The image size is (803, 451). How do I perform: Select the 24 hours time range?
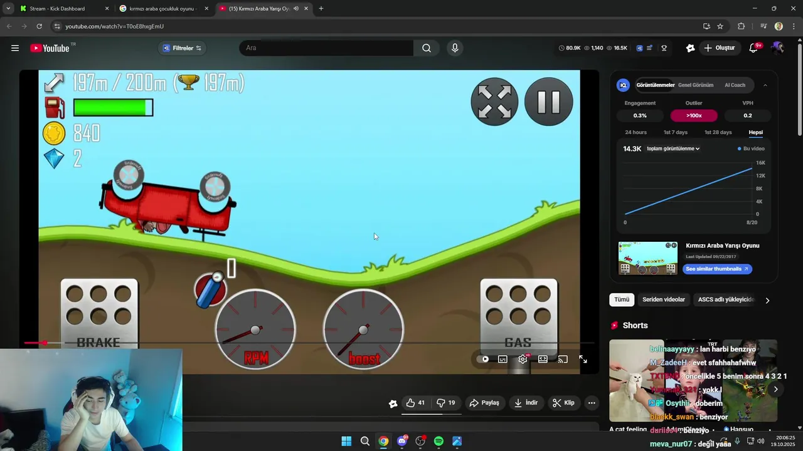pyautogui.click(x=635, y=132)
